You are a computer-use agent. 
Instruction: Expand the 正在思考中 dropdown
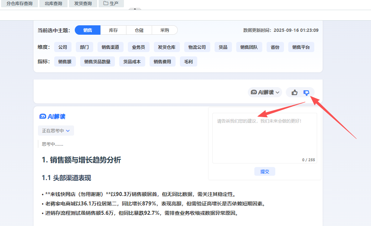pyautogui.click(x=56, y=131)
